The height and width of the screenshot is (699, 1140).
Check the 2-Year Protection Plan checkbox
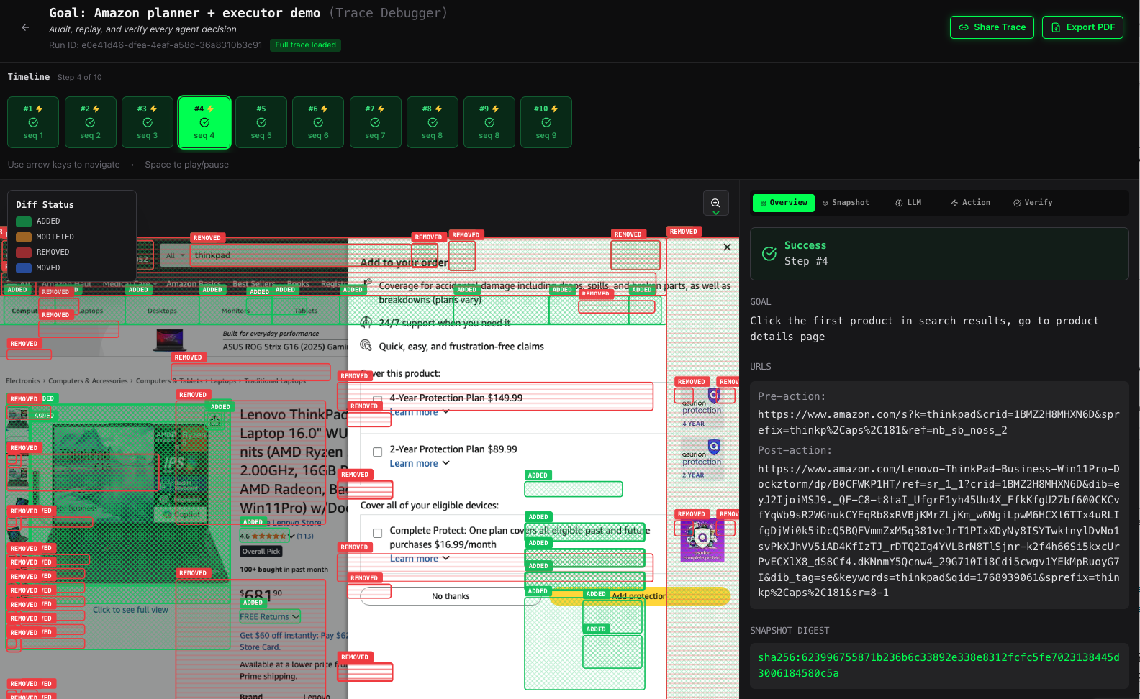point(377,452)
